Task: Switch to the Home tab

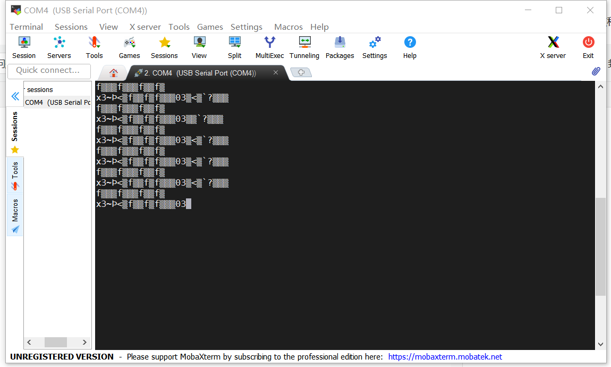Action: click(113, 73)
